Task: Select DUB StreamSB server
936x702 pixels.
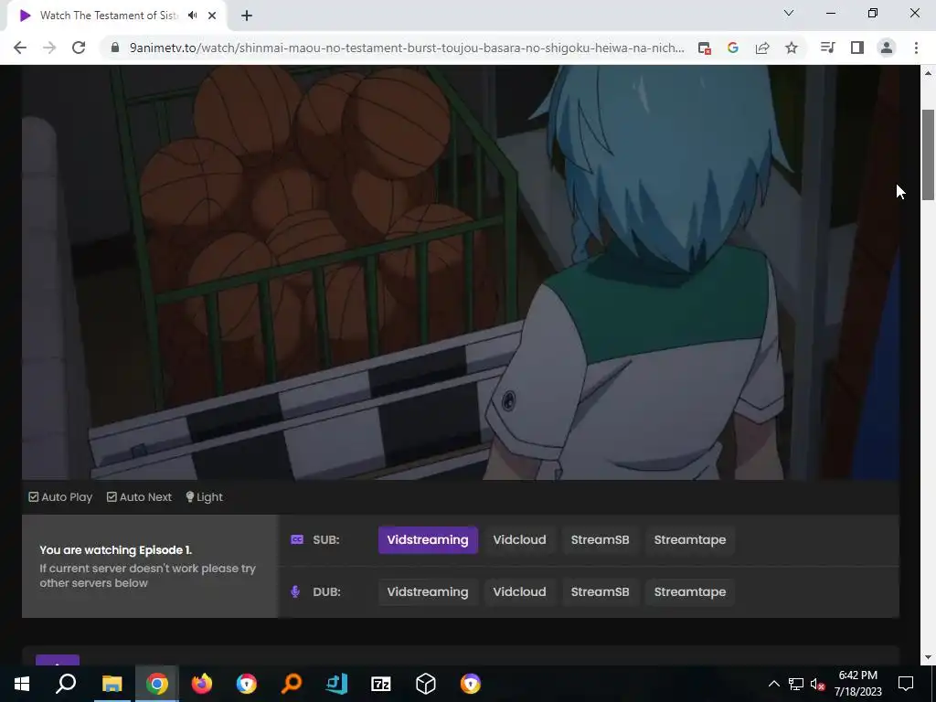Action: click(600, 591)
